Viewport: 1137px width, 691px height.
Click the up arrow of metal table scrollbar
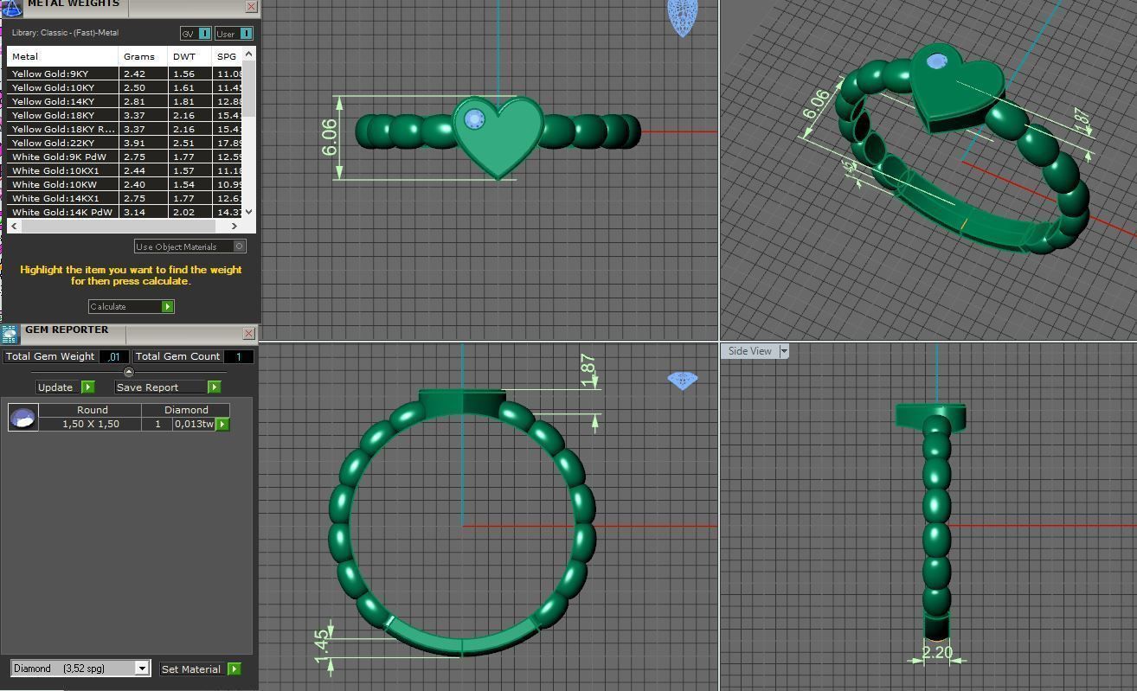tap(249, 54)
